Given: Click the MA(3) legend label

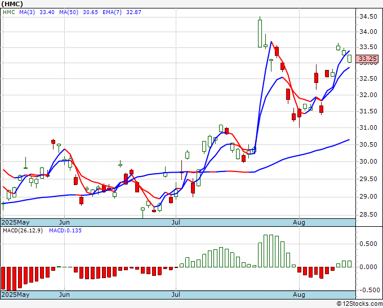Looking at the screenshot, I should 27,12.
